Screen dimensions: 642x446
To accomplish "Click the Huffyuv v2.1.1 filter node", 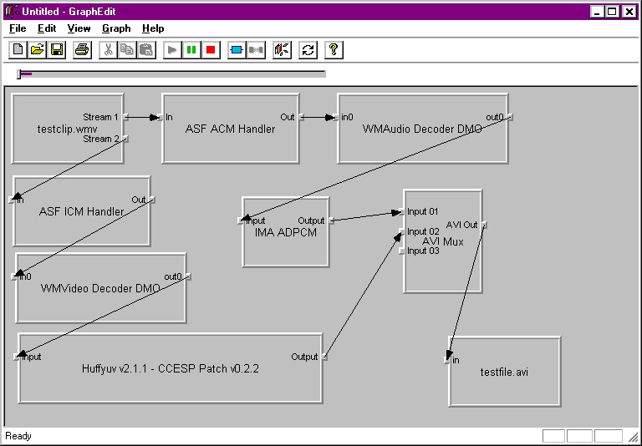I will tap(170, 384).
